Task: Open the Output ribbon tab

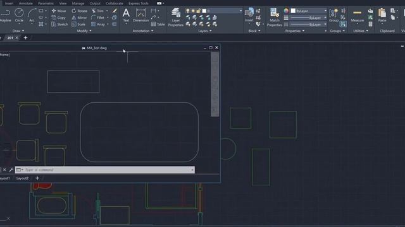Action: click(x=95, y=3)
